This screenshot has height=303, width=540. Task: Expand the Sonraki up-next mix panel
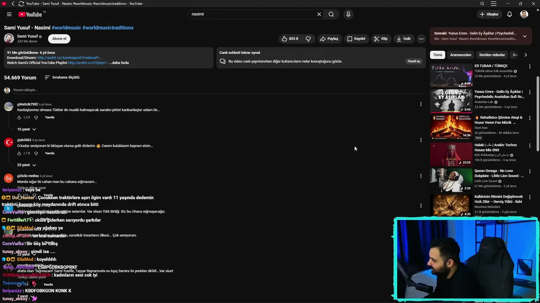click(524, 36)
